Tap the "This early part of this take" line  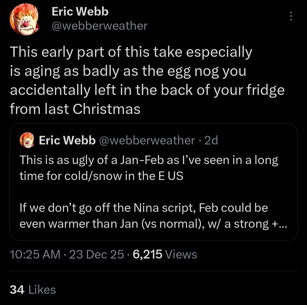[131, 52]
